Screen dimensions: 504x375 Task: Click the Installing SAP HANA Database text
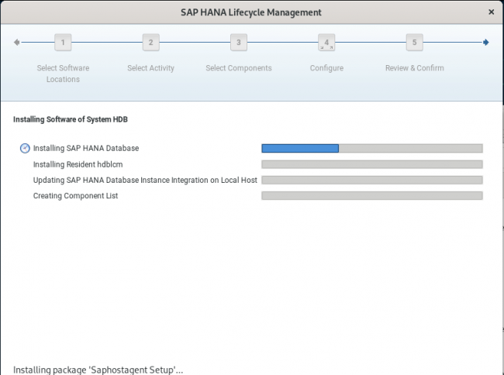pyautogui.click(x=86, y=148)
